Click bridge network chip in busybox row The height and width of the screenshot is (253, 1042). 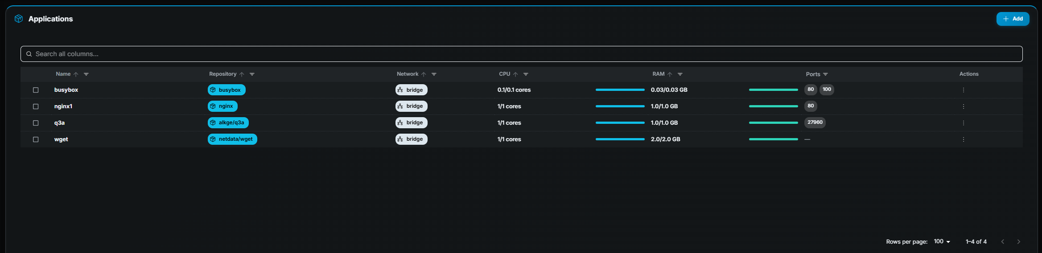click(x=411, y=90)
